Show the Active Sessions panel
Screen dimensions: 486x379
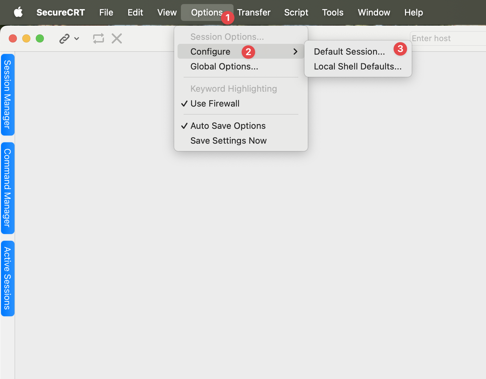point(7,278)
